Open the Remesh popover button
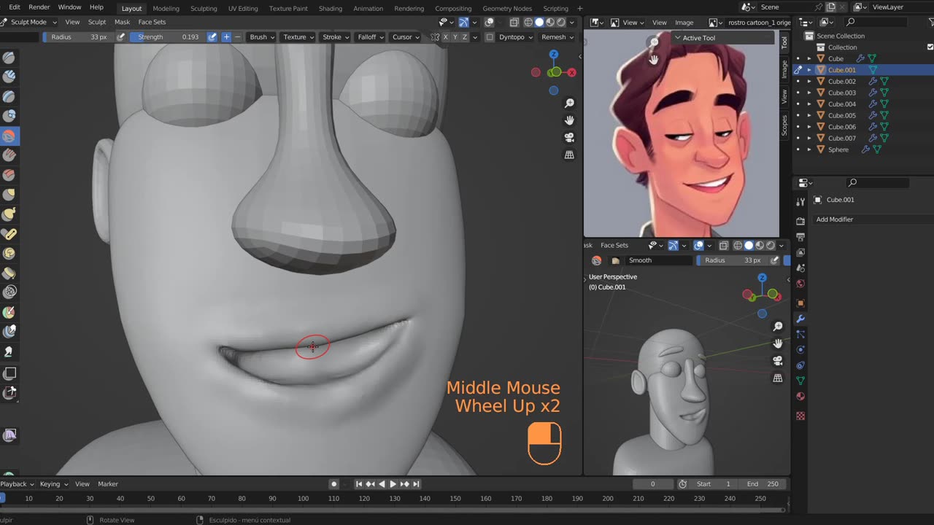 [x=557, y=37]
